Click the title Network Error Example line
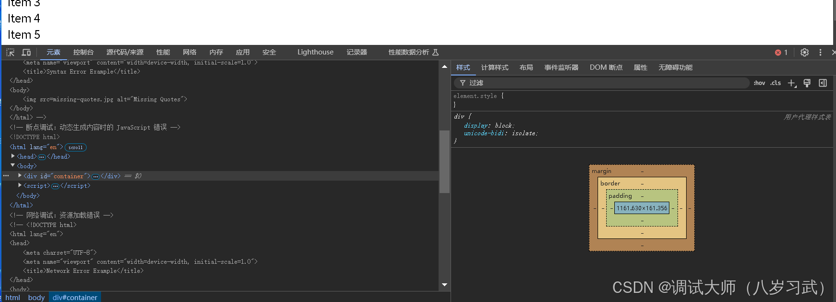This screenshot has height=302, width=836. pos(83,271)
